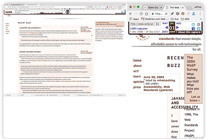Close the Wayback Machine toolbar
Viewport: 207px width, 139px height.
point(198,24)
